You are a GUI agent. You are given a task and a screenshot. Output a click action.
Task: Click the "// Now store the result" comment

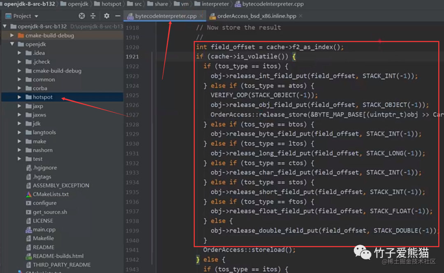(x=238, y=28)
